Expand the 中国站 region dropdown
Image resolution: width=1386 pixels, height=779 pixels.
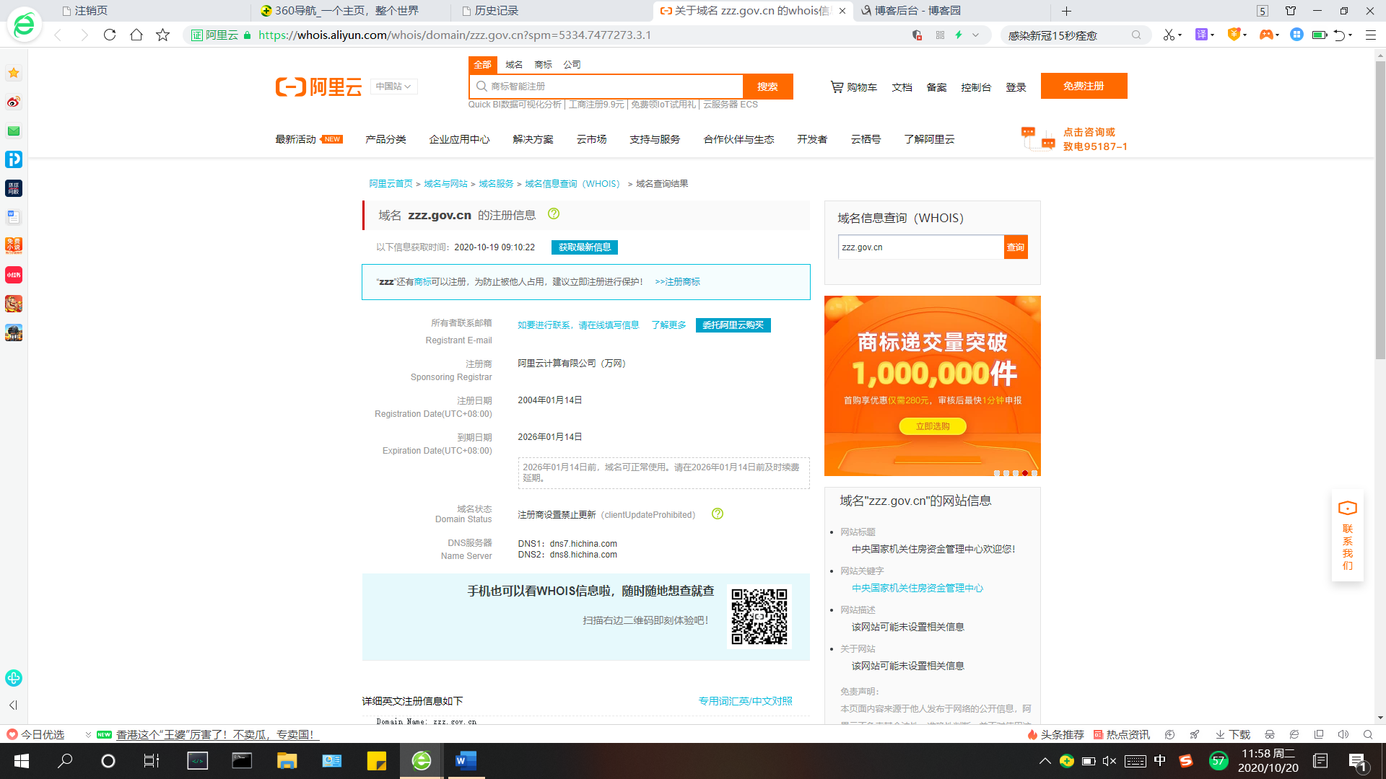393,87
